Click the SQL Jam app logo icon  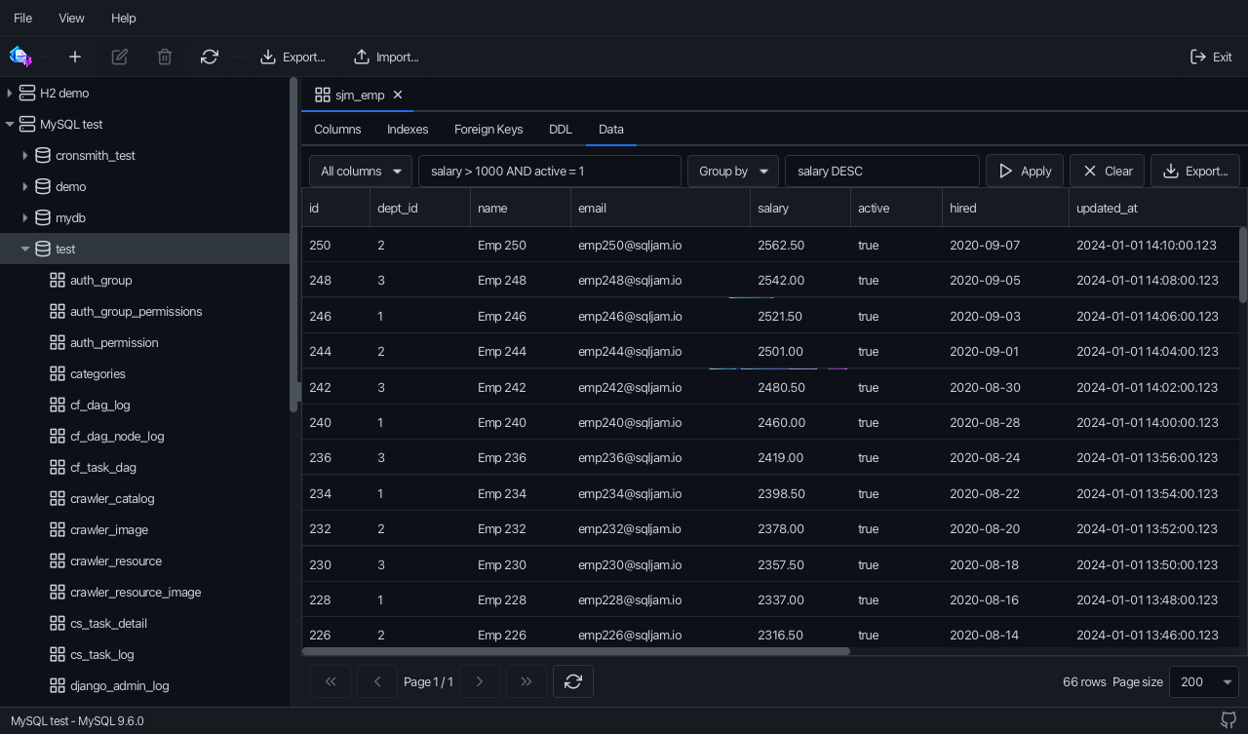20,57
